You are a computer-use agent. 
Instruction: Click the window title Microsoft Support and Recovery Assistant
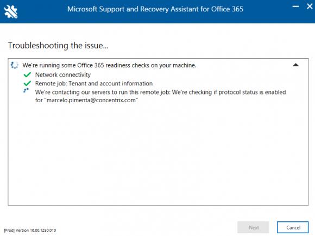point(155,9)
